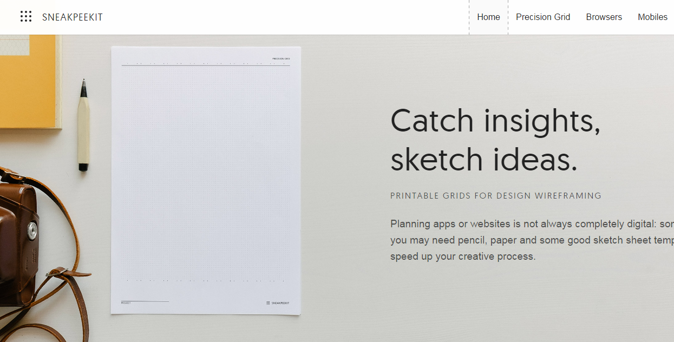Click the text "speed up your creative process."
This screenshot has height=342, width=674.
(x=462, y=256)
